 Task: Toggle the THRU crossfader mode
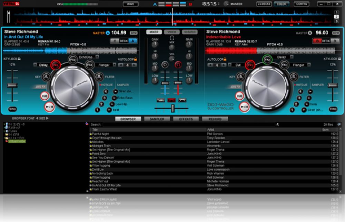161,100
